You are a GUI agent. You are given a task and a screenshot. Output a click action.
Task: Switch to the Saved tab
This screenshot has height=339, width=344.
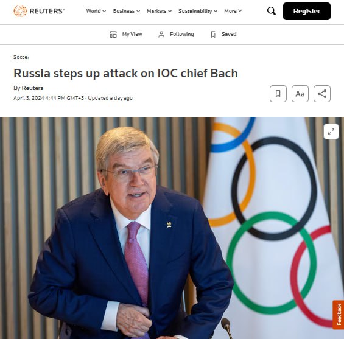pos(223,34)
